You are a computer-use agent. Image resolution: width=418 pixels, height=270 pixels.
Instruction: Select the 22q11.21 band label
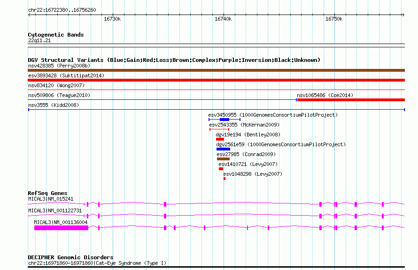pyautogui.click(x=39, y=40)
